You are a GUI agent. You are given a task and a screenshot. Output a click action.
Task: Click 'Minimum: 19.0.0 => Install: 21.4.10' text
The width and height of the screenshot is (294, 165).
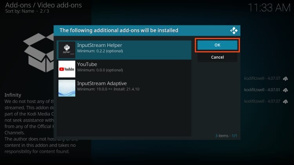click(x=108, y=89)
